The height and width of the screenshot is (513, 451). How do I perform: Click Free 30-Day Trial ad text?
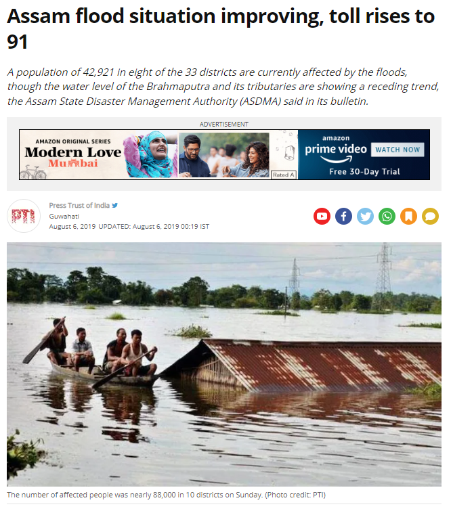[x=364, y=172]
